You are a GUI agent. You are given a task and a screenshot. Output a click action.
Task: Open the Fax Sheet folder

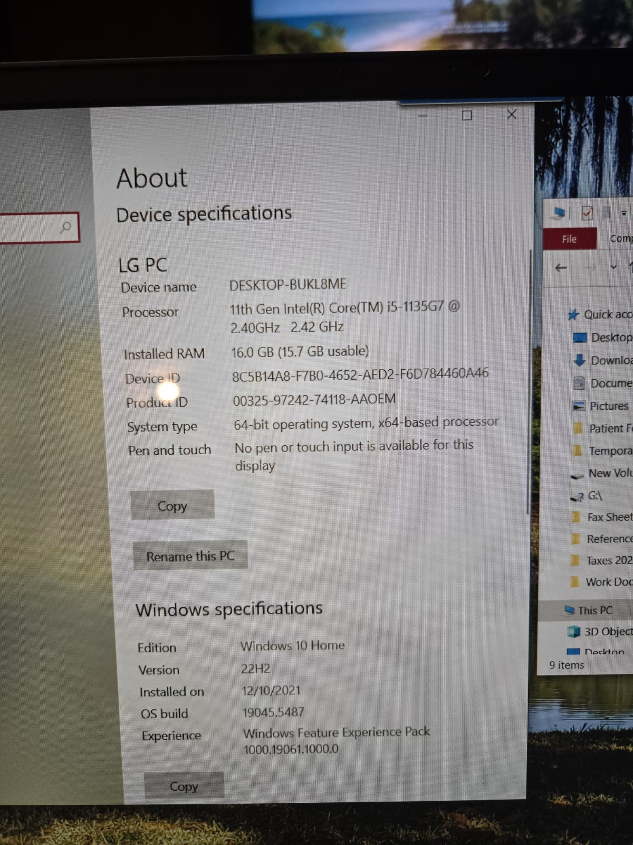pyautogui.click(x=602, y=518)
